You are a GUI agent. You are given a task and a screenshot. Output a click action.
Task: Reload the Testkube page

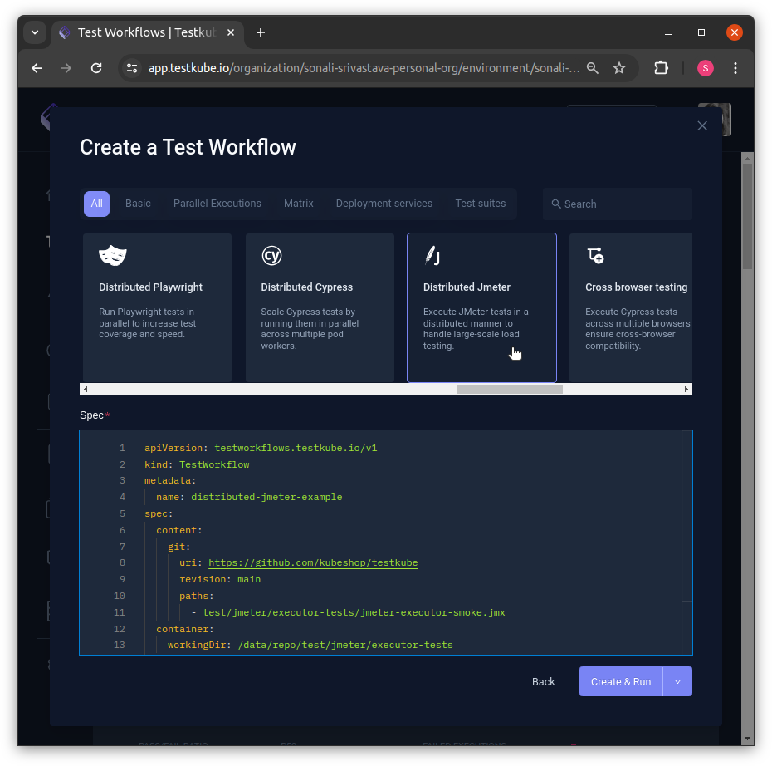[96, 68]
